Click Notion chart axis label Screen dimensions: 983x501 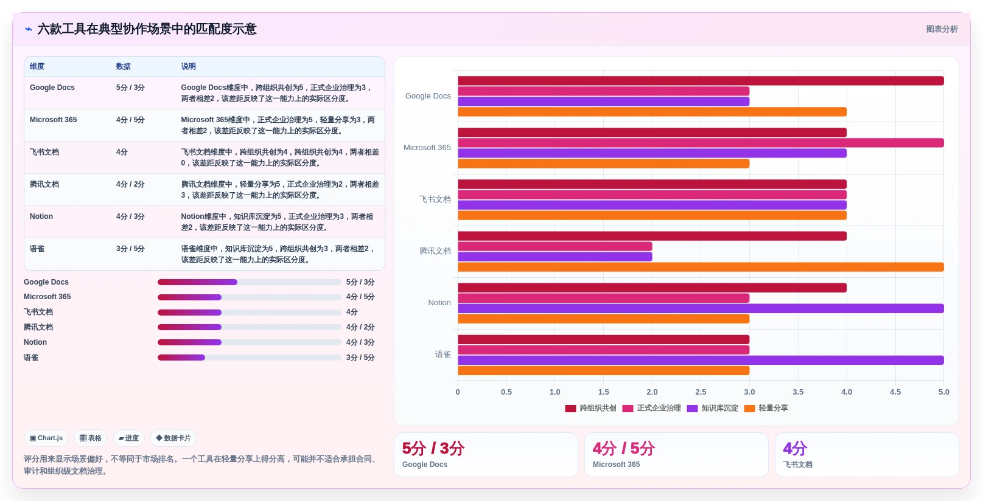point(439,303)
